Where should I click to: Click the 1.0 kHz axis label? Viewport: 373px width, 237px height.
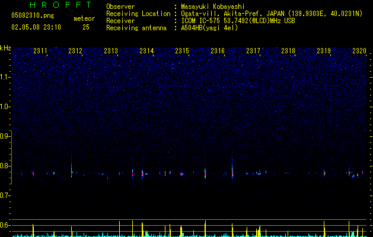(5, 107)
